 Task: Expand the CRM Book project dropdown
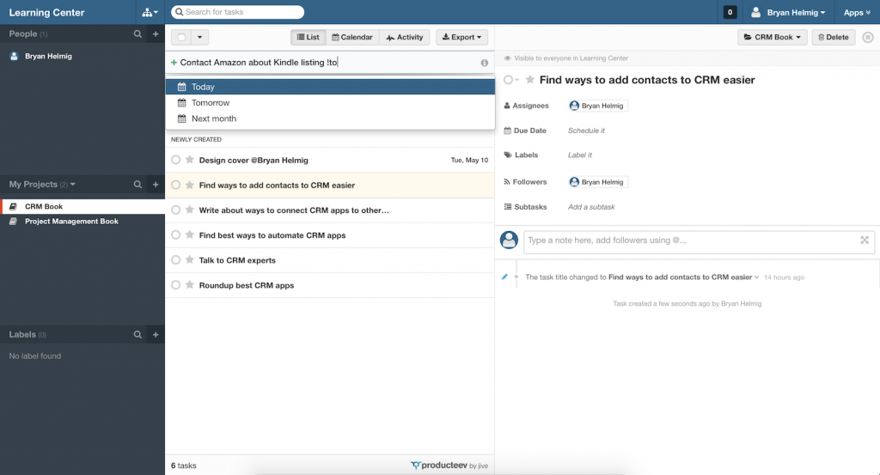pos(773,38)
